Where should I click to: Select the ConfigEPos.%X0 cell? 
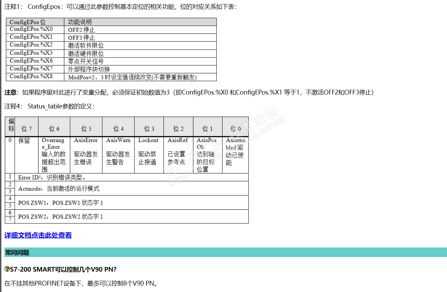(x=35, y=30)
